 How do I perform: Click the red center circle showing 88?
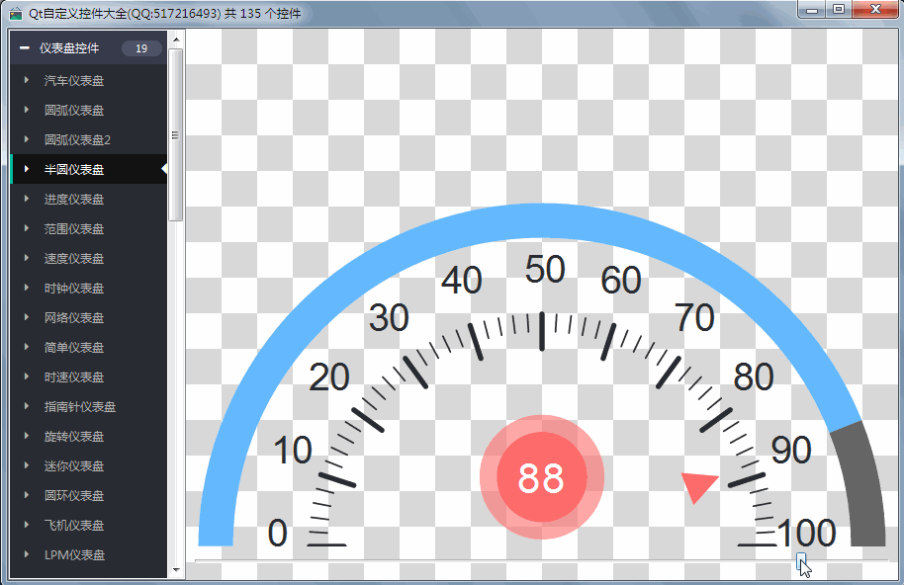541,478
